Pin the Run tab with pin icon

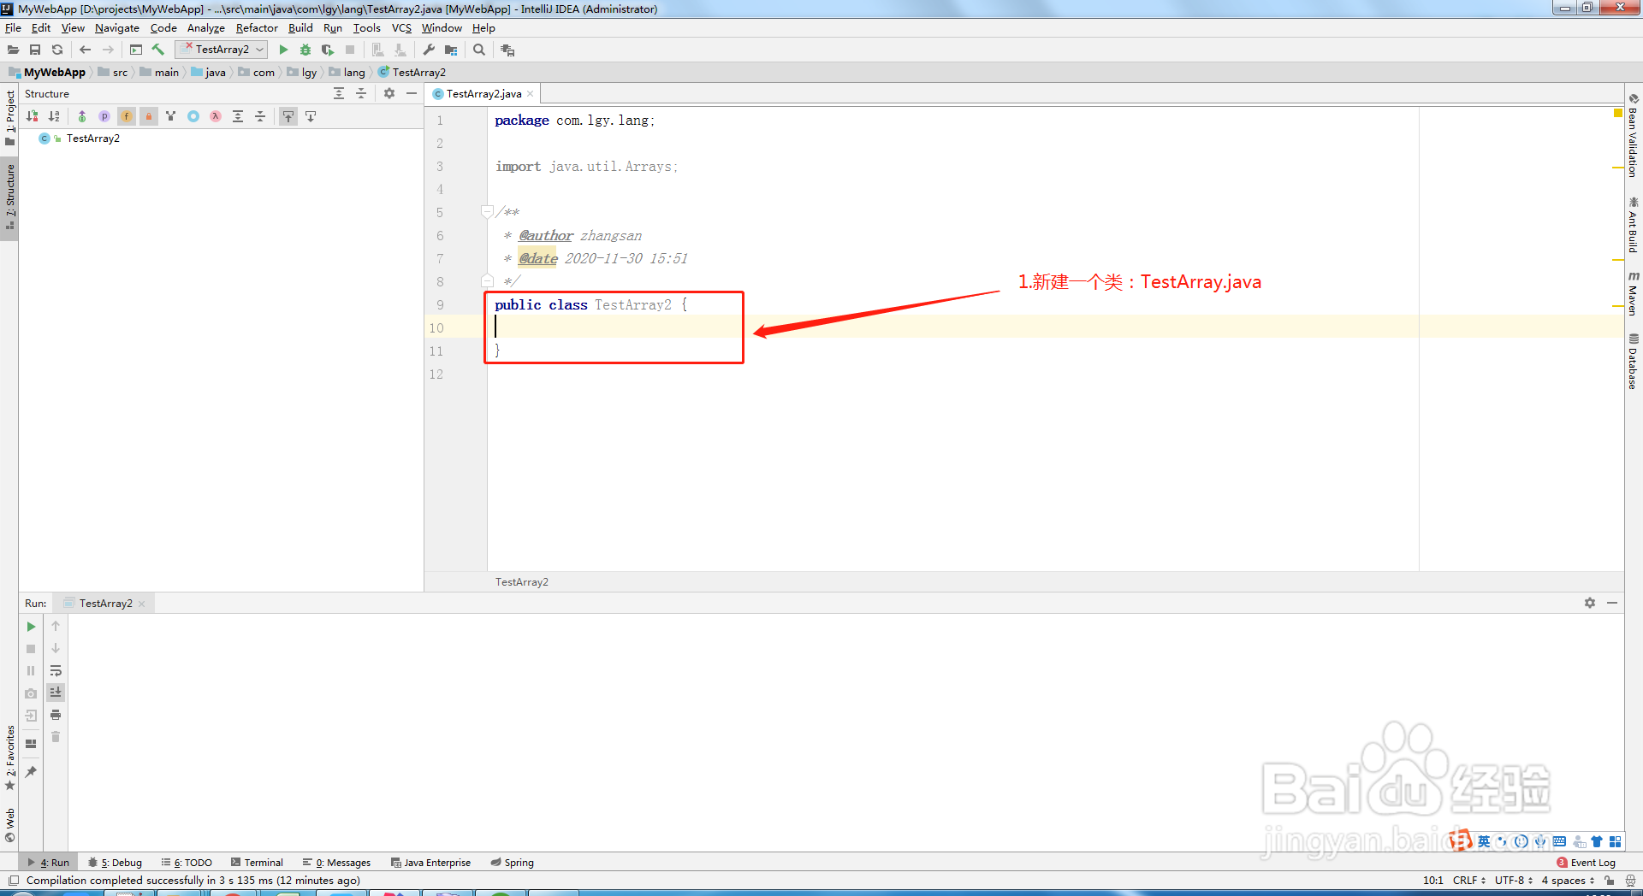[x=31, y=772]
